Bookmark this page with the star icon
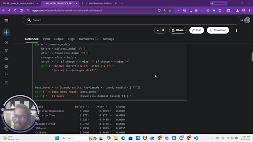 coord(170,10)
